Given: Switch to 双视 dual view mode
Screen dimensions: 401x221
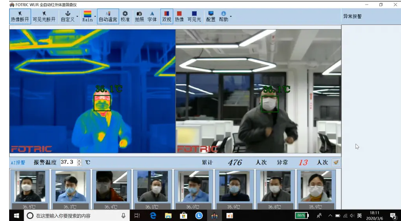Looking at the screenshot, I should [x=166, y=16].
